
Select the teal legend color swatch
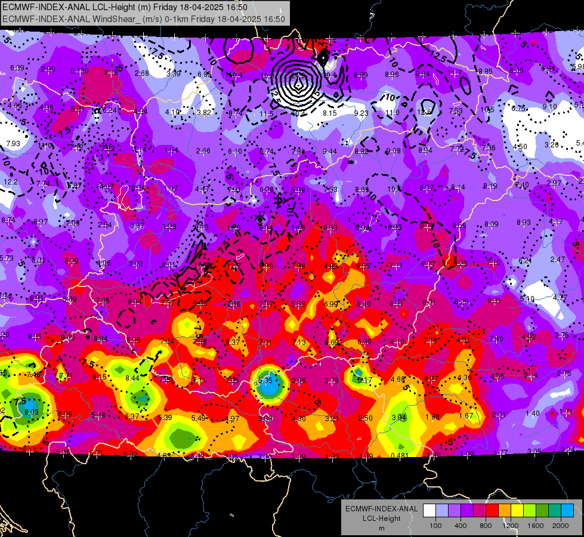555,511
